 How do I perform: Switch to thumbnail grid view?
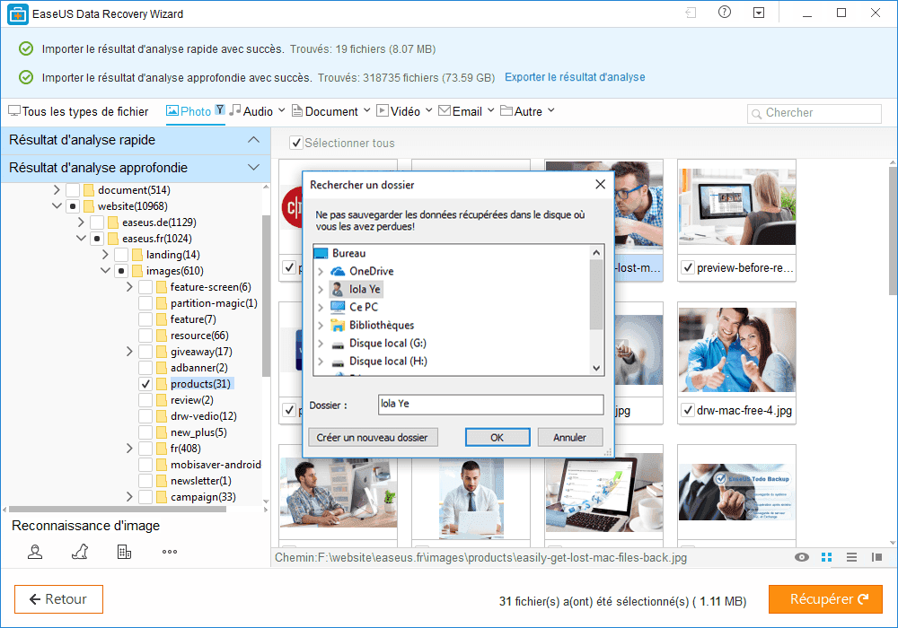point(826,557)
